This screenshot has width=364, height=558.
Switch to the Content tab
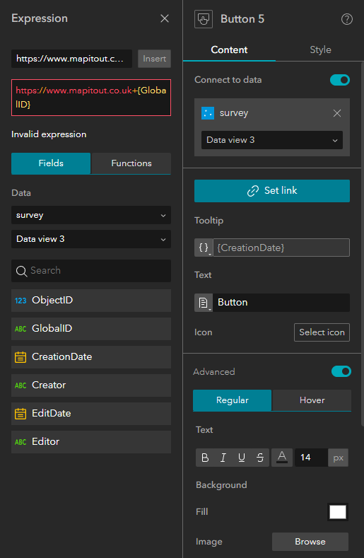click(x=229, y=50)
